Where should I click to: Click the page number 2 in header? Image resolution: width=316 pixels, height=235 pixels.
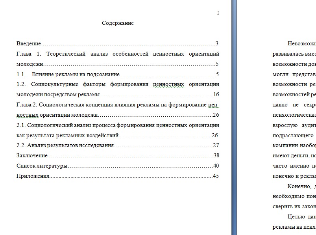[218, 13]
